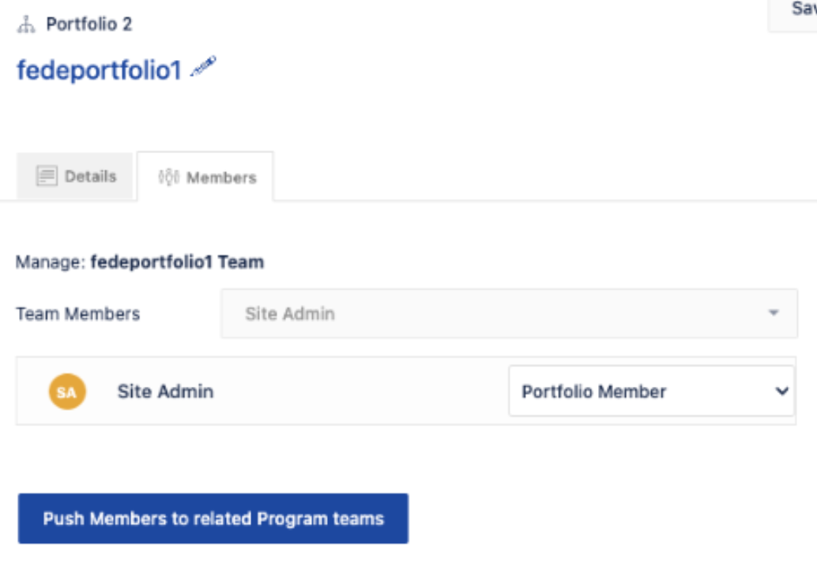Switch to the Members tab
Image resolution: width=817 pixels, height=570 pixels.
pyautogui.click(x=206, y=178)
